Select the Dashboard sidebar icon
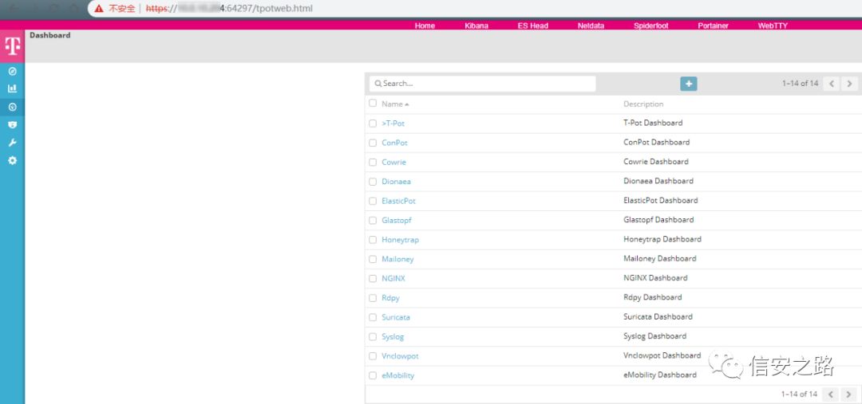The width and height of the screenshot is (862, 404). (12, 107)
